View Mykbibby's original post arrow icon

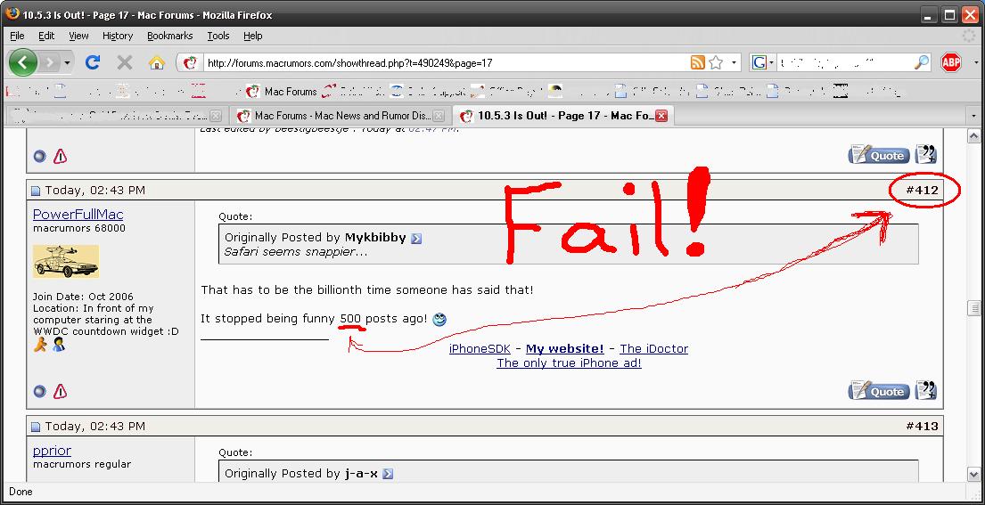coord(416,239)
